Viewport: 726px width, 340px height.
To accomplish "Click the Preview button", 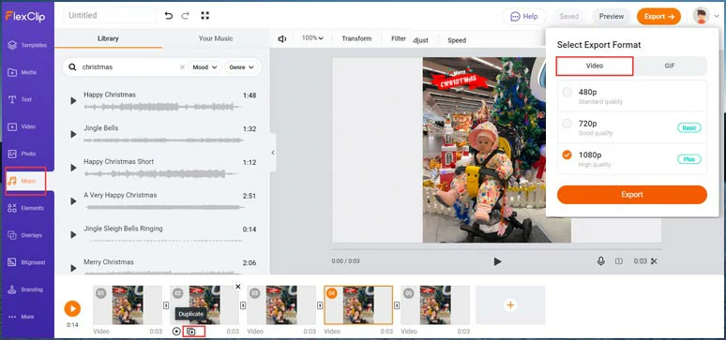I will (x=612, y=16).
